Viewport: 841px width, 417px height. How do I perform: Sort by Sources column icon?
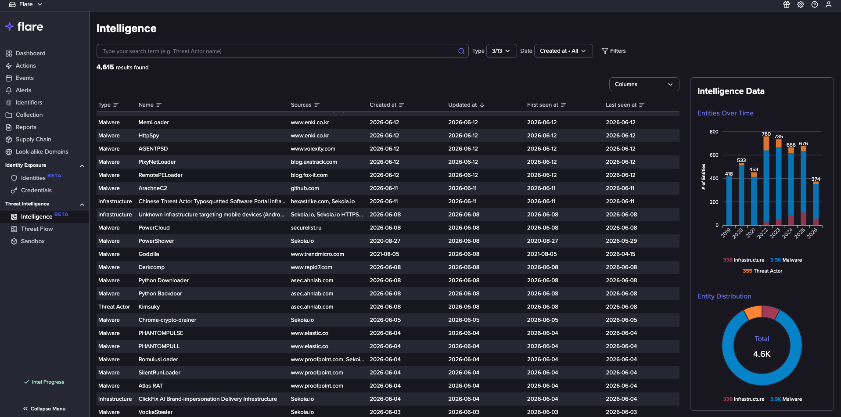tap(317, 105)
